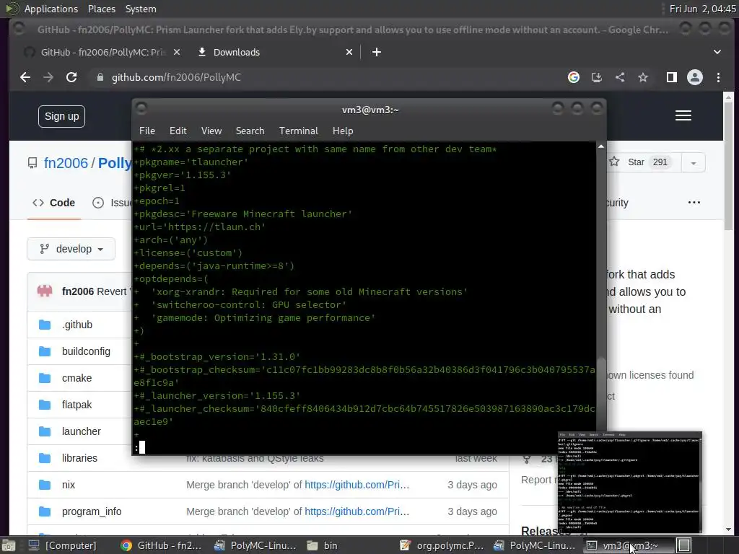Expand the Star lists dropdown arrow

(694, 162)
